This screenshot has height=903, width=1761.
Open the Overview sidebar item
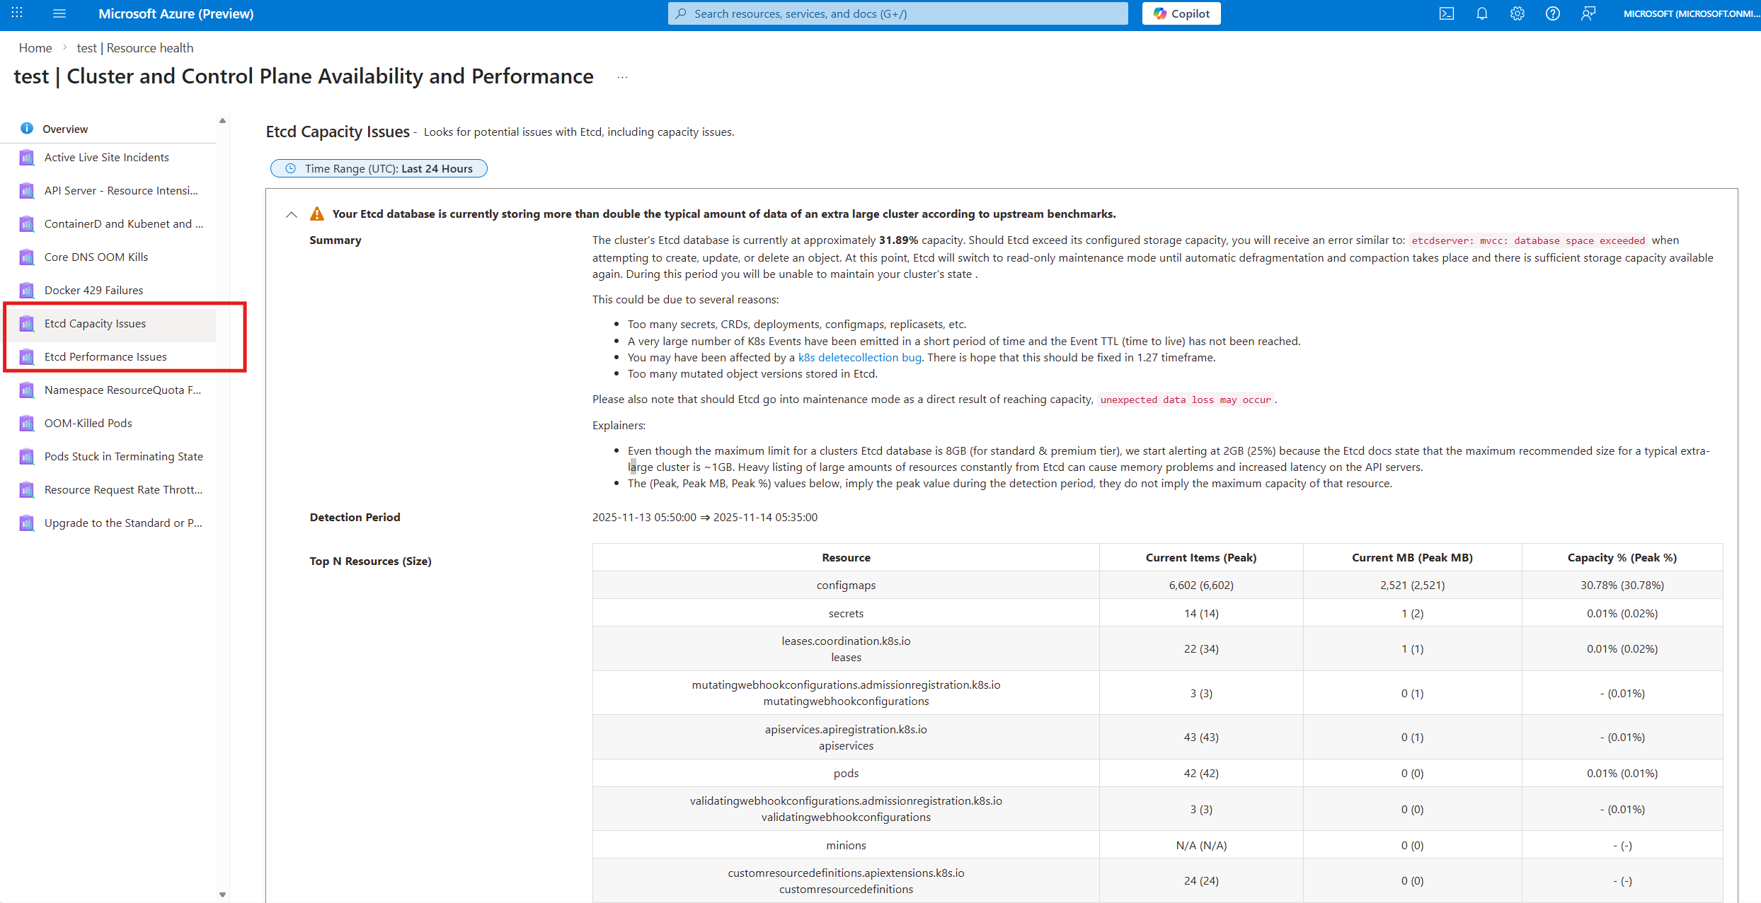tap(65, 129)
